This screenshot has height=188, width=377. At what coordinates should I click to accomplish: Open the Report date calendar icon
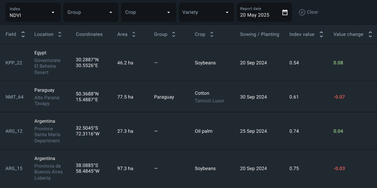point(285,12)
